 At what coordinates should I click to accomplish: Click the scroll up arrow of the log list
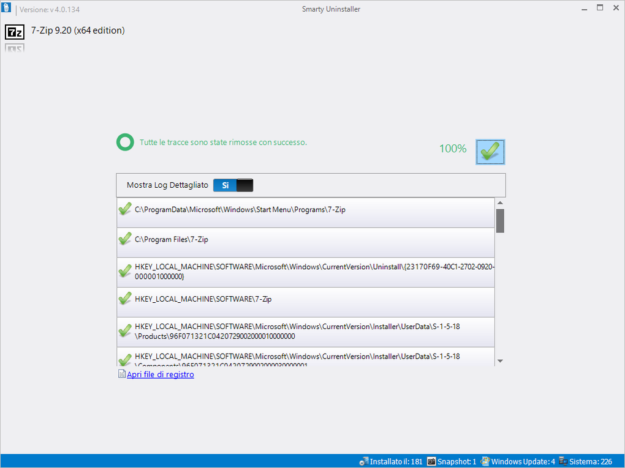click(x=499, y=201)
